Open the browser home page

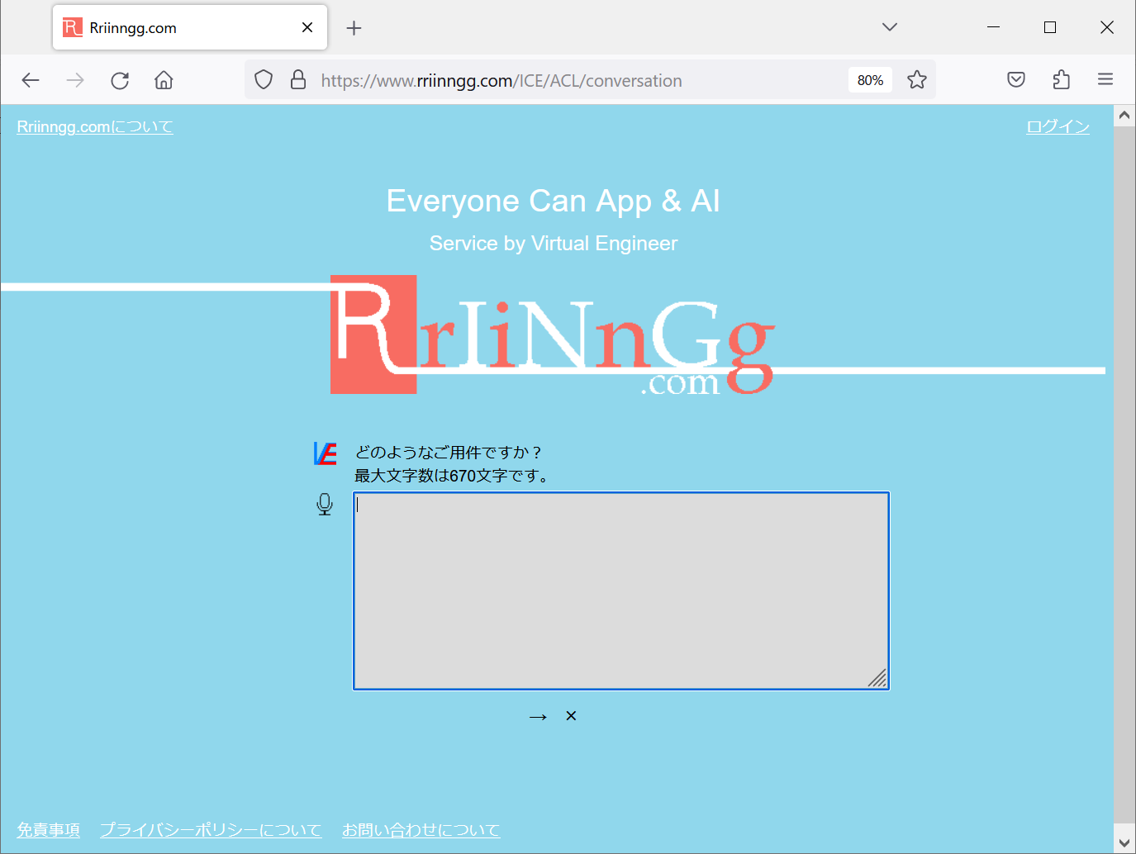[x=164, y=80]
